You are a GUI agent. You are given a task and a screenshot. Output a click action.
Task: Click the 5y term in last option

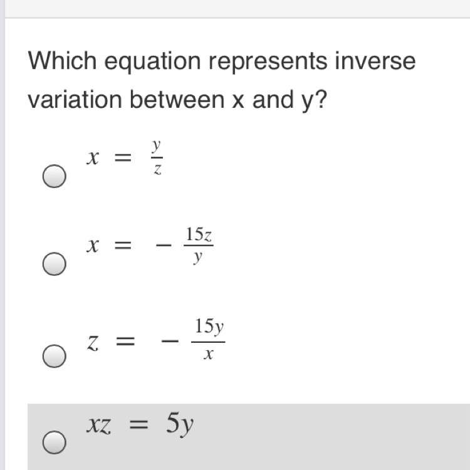coord(180,425)
